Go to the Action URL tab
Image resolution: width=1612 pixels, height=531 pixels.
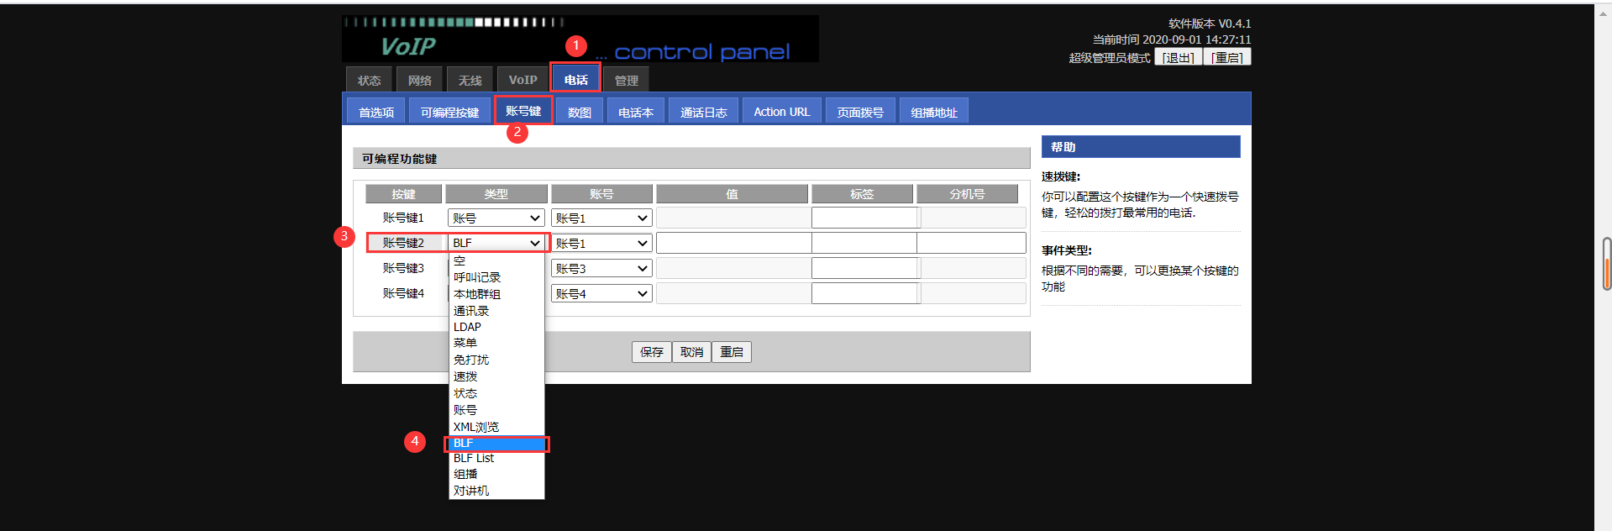click(781, 112)
